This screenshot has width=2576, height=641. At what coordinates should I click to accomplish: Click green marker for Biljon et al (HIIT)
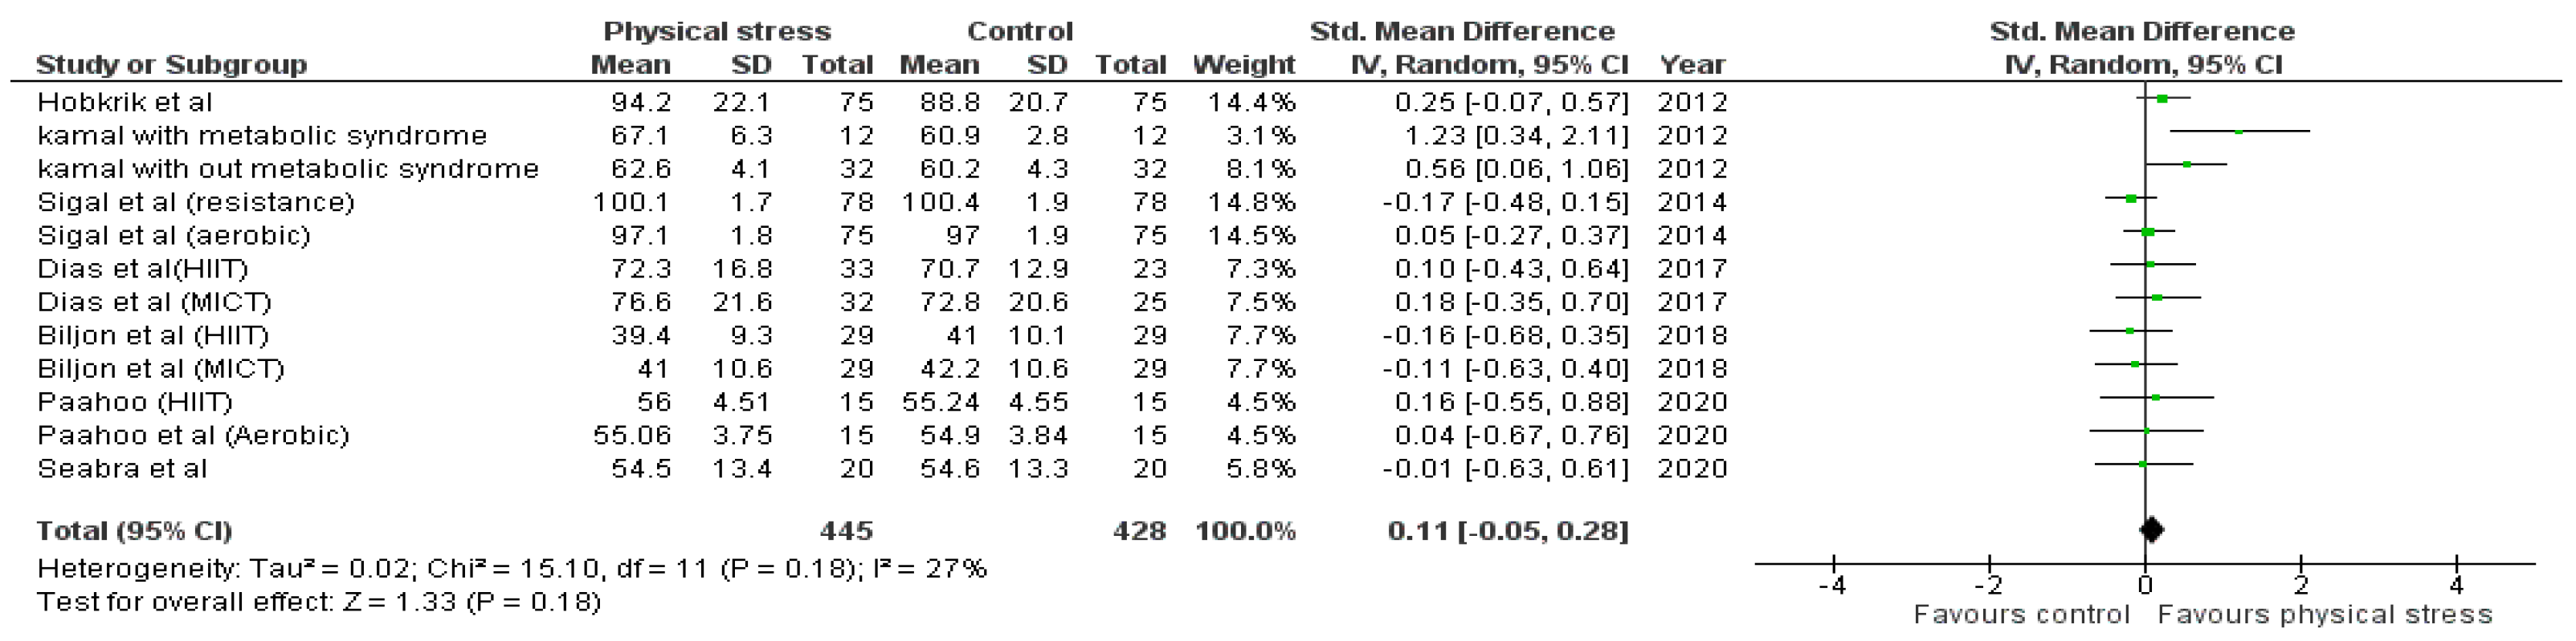(2130, 331)
